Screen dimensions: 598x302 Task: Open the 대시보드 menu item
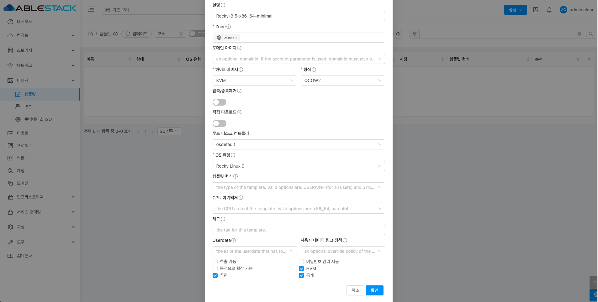coord(40,22)
